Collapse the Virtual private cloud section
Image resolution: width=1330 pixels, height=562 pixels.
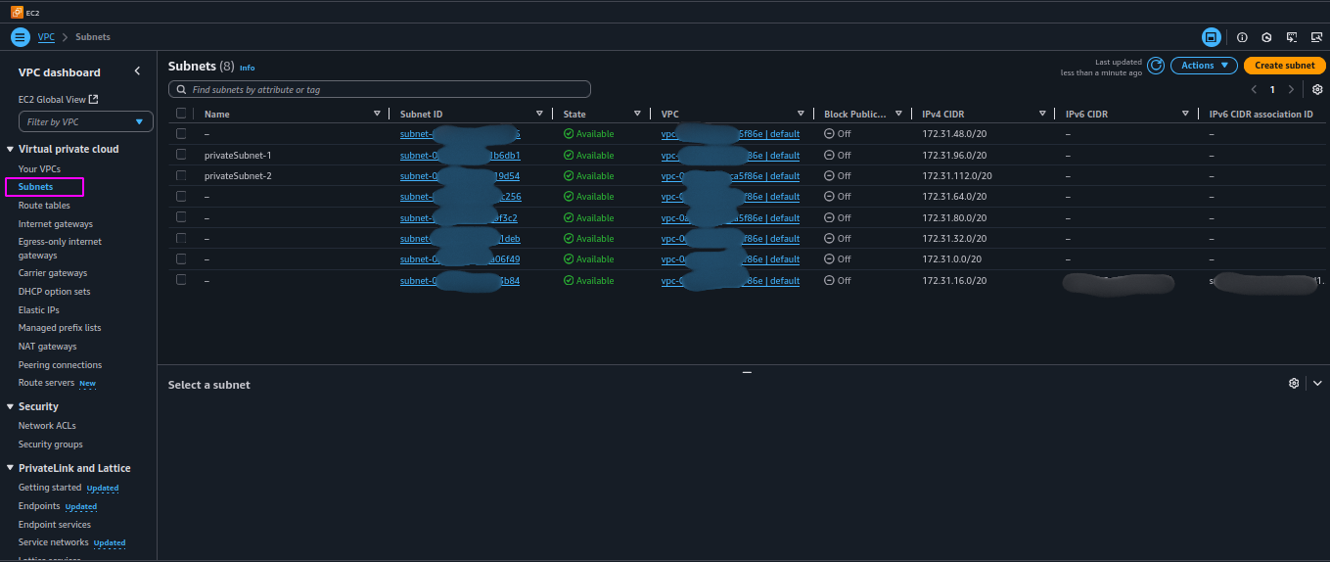pyautogui.click(x=10, y=149)
